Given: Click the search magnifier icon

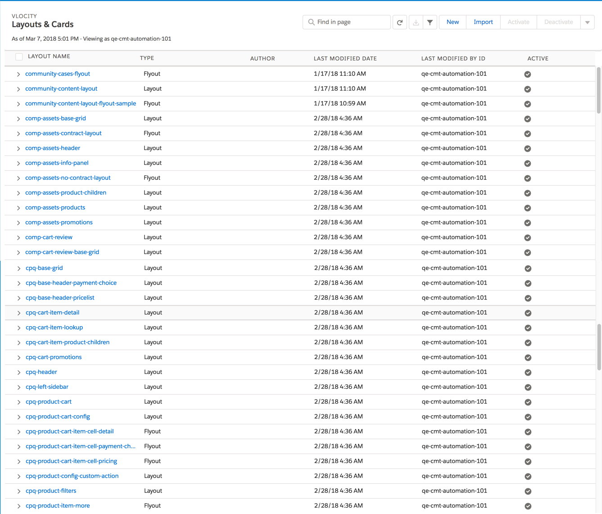Looking at the screenshot, I should click(311, 22).
